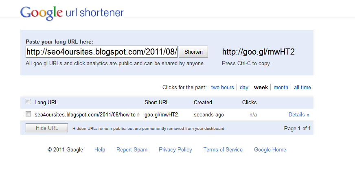The height and width of the screenshot is (182, 355).
Task: Click the 'Page 1 of 1' indicator
Action: 297,128
